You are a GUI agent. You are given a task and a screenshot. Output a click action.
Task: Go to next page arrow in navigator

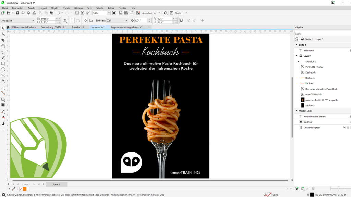34,184
